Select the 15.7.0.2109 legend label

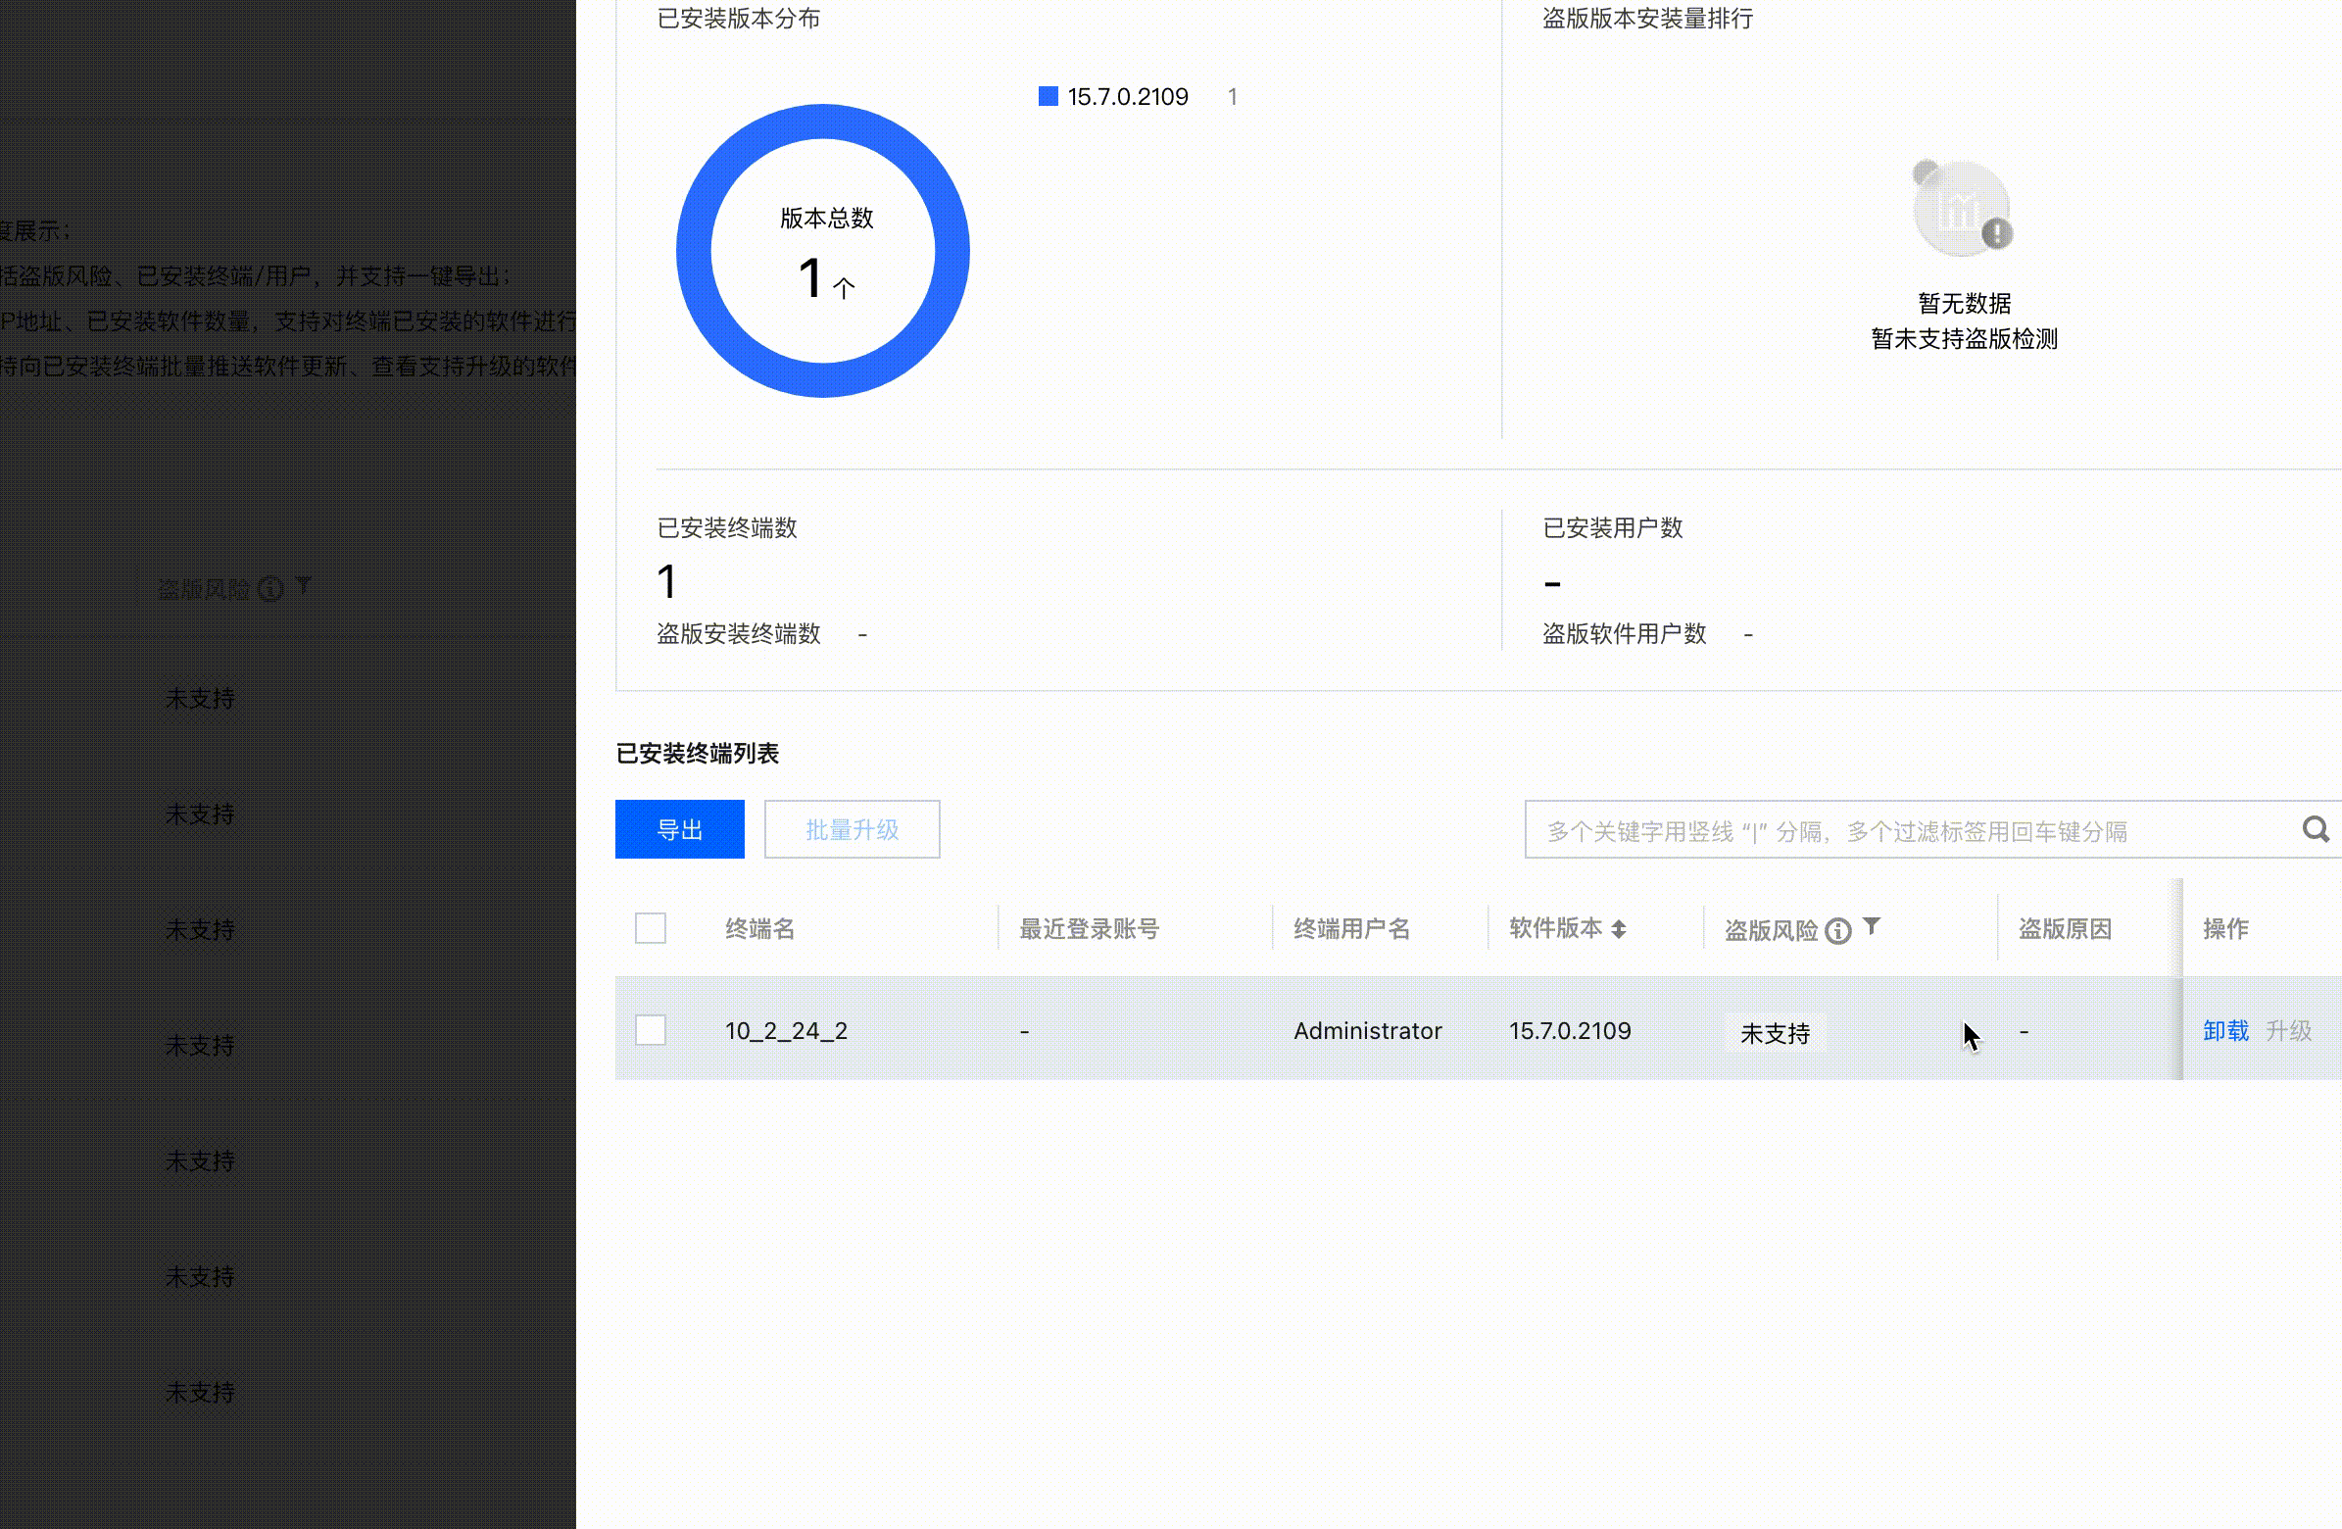[1128, 96]
